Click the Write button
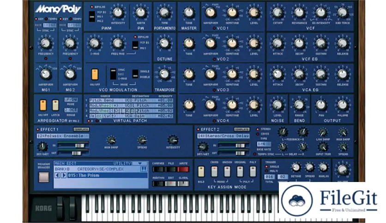This screenshot has width=386, height=223. click(183, 169)
